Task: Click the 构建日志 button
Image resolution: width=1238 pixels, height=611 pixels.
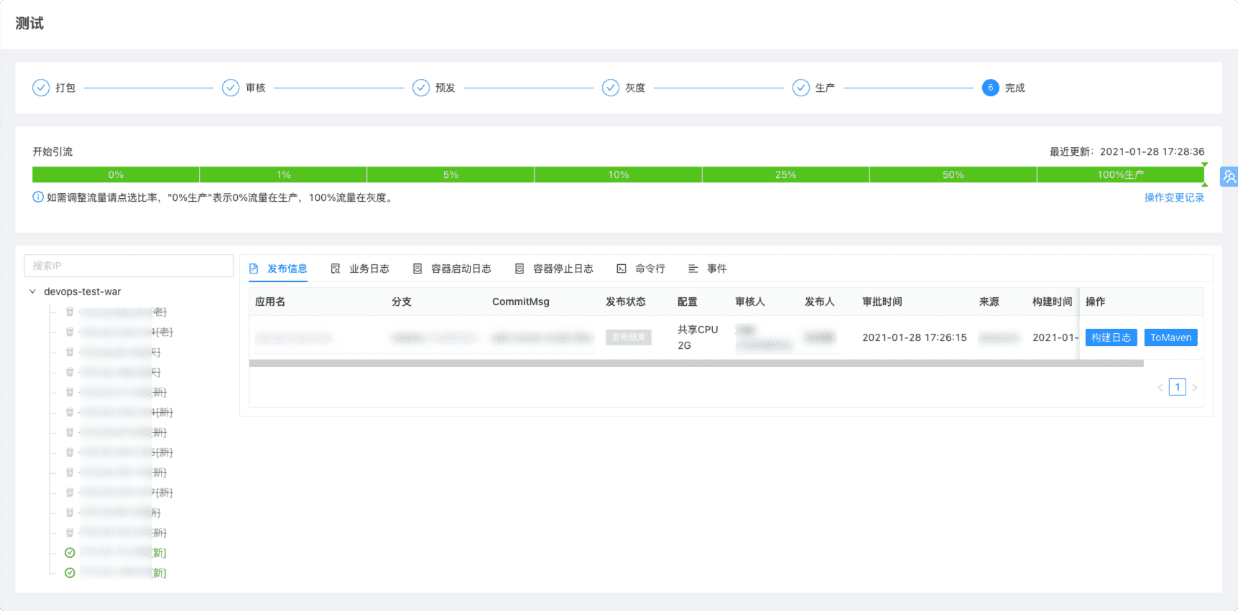Action: coord(1111,337)
